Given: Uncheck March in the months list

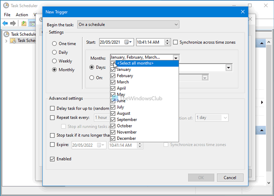Looking at the screenshot, I should 113,82.
